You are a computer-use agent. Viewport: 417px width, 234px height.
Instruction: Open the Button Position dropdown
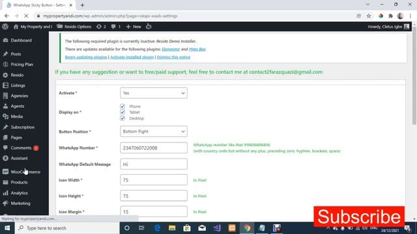point(154,131)
